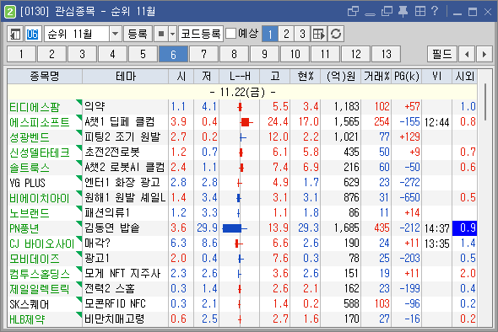Sort by VI column header
The image size is (498, 332).
[x=437, y=77]
